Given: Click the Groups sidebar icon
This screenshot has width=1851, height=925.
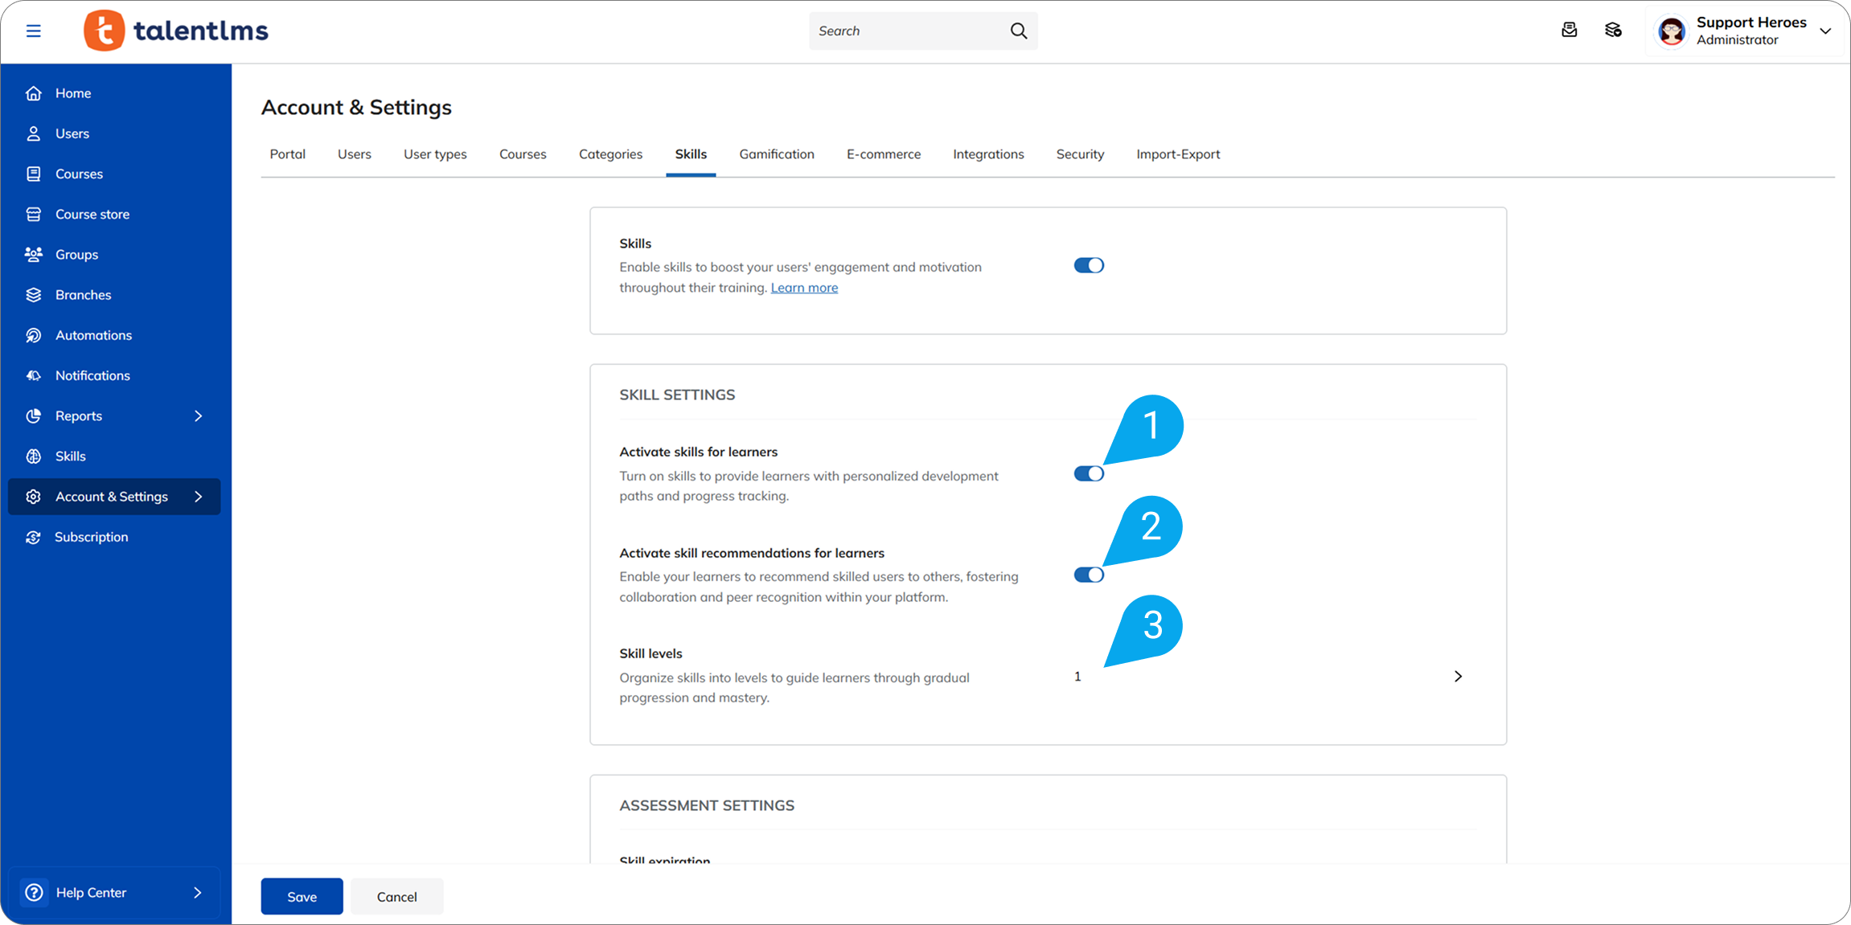Looking at the screenshot, I should 34,255.
